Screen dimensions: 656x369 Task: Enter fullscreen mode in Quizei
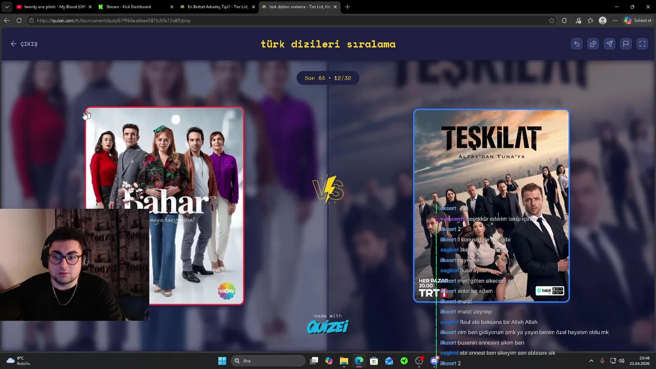pyautogui.click(x=642, y=44)
